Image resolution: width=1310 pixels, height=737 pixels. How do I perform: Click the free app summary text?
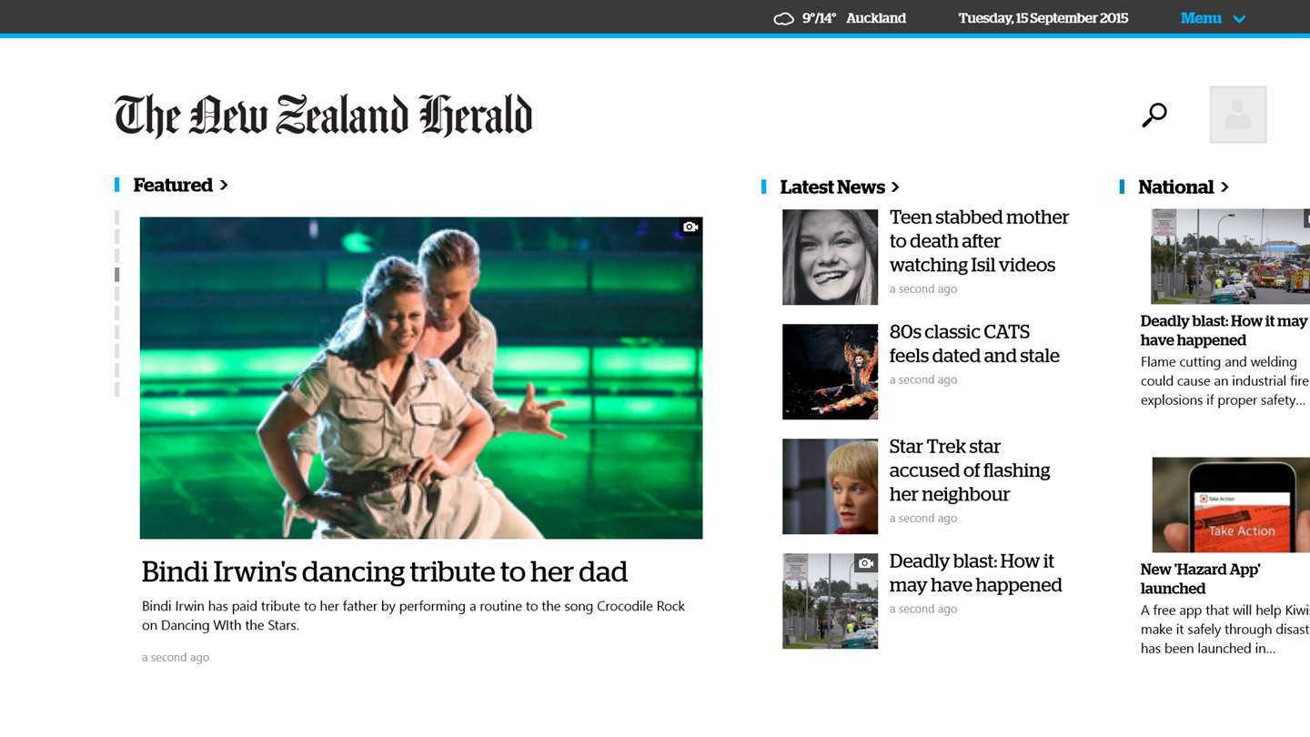pyautogui.click(x=1224, y=629)
